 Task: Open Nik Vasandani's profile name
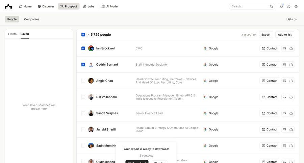(106, 97)
